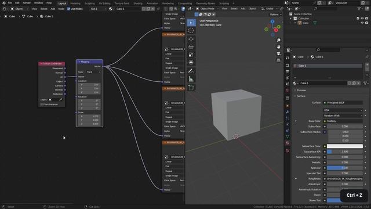Select the Measure tool
Image resolution: width=371 pixels, height=209 pixels.
click(x=191, y=79)
